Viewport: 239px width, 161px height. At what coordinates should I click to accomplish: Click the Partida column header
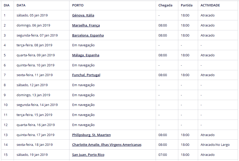coord(187,5)
